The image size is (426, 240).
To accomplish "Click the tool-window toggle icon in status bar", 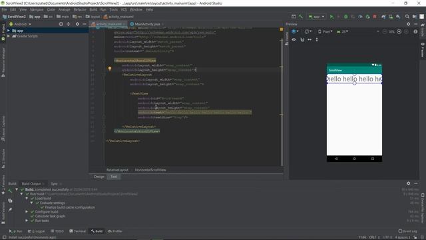I will point(5,237).
